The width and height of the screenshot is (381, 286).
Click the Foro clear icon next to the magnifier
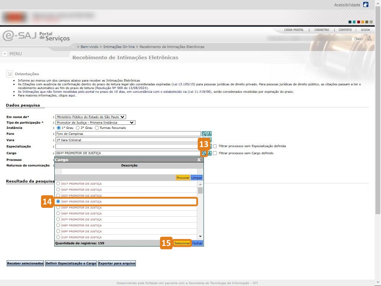[209, 134]
